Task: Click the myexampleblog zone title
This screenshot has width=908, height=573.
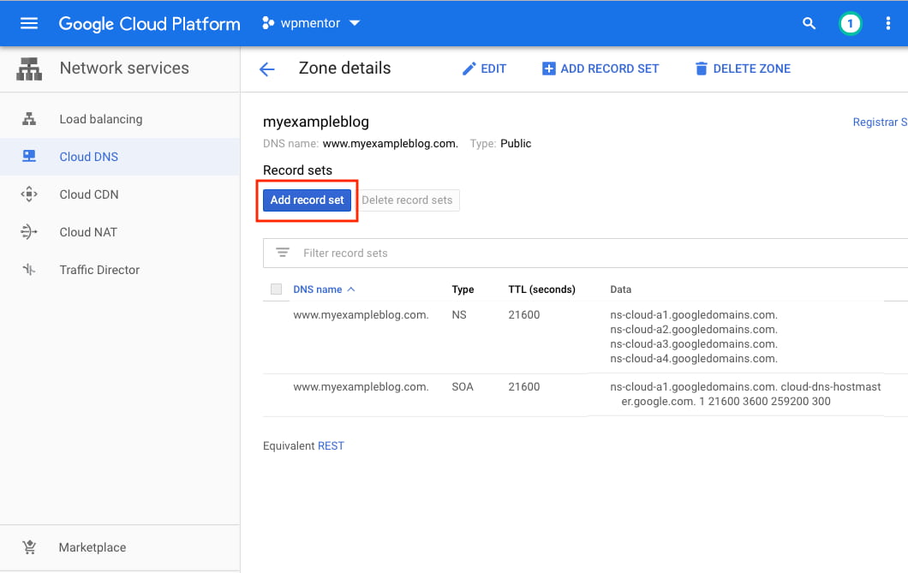Action: click(315, 122)
